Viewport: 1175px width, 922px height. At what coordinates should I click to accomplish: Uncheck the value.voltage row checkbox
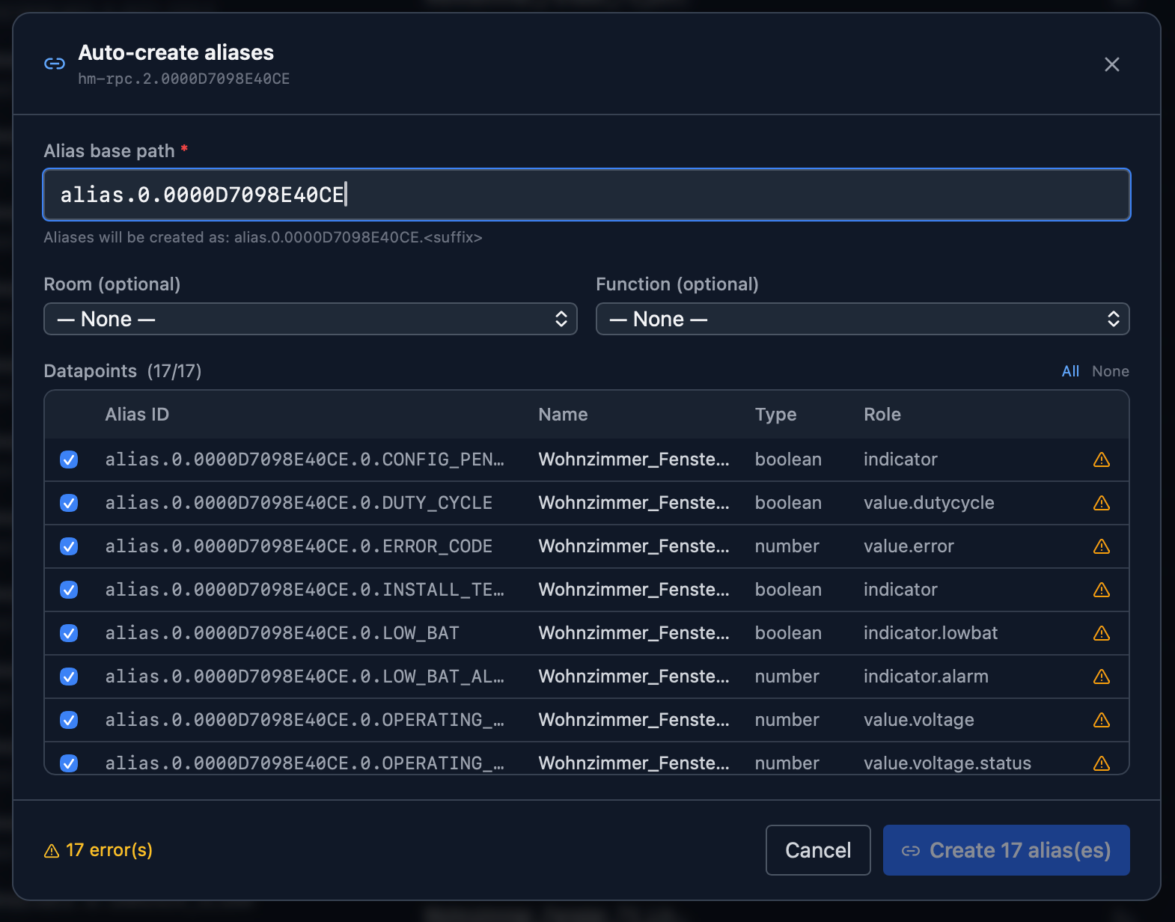click(69, 720)
